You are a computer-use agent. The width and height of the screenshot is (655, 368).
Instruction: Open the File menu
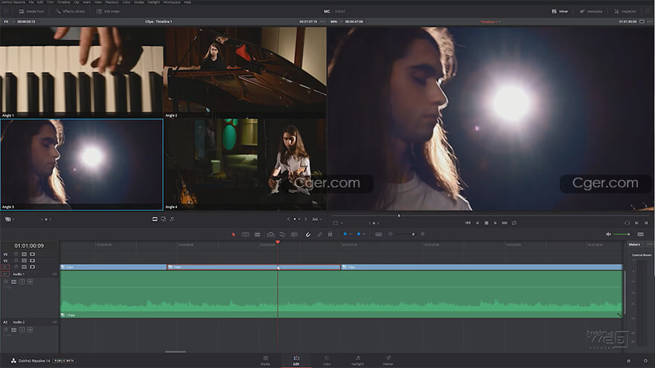coord(31,2)
